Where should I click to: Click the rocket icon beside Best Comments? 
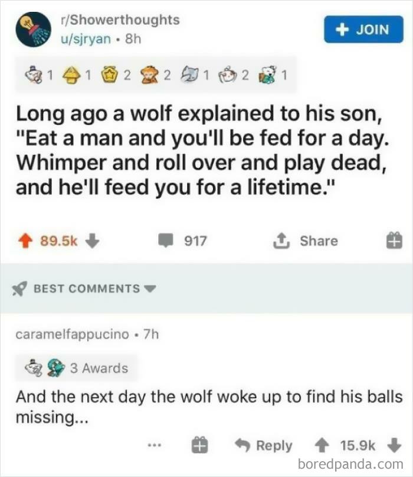tap(21, 288)
